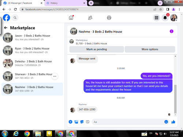Open the tab search dropdown chevron
183x137 pixels.
coord(160,3)
